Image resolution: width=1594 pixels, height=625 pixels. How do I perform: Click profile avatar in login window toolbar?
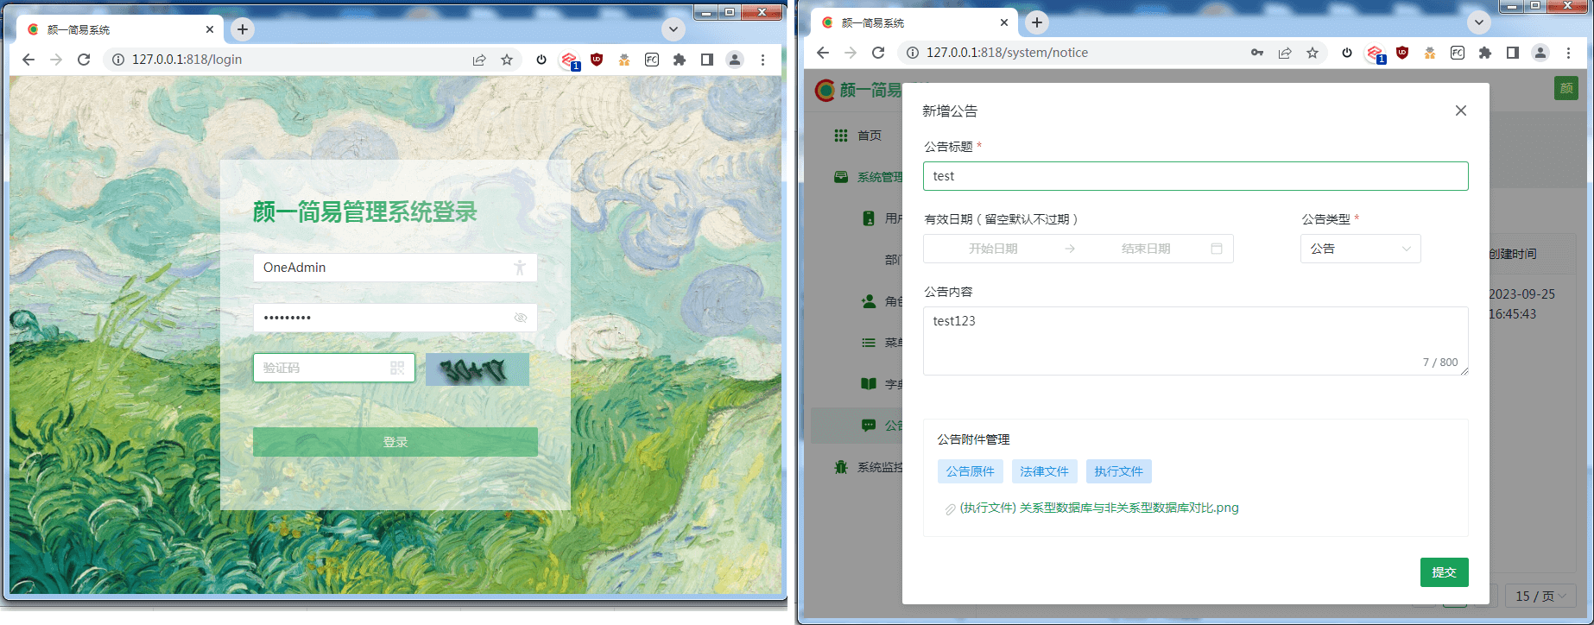pyautogui.click(x=735, y=60)
